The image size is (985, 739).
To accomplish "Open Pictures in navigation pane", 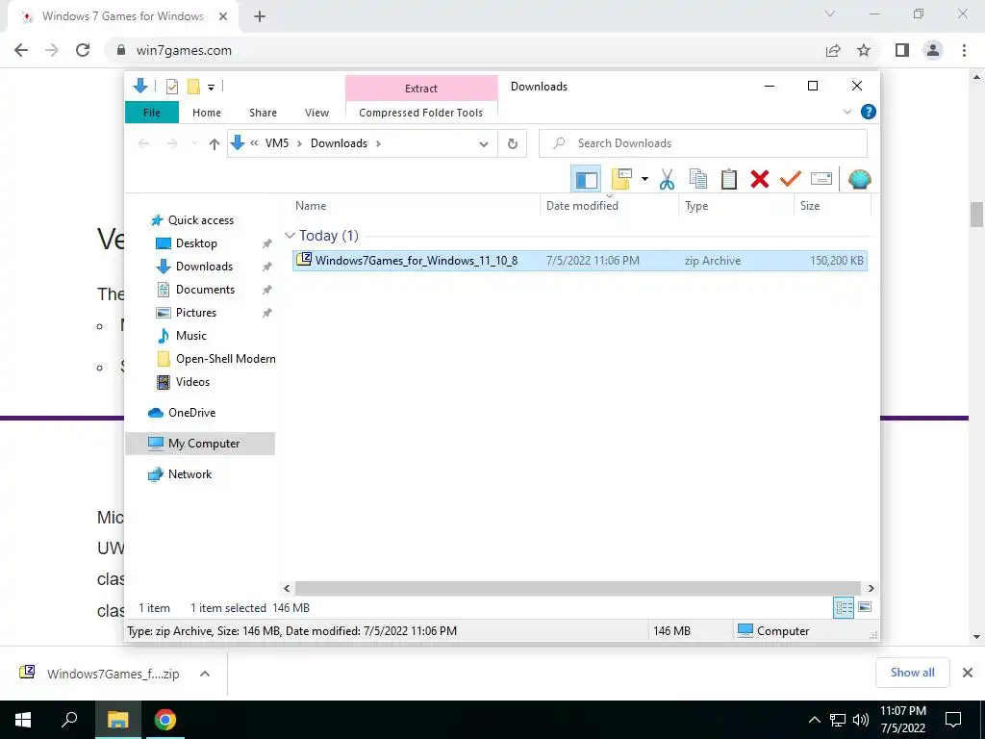I will pyautogui.click(x=196, y=313).
